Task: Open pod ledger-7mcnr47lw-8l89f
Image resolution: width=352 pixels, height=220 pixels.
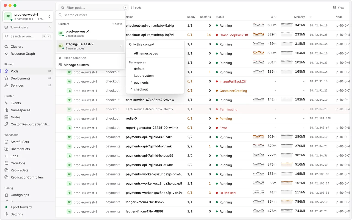Action: tap(144, 211)
